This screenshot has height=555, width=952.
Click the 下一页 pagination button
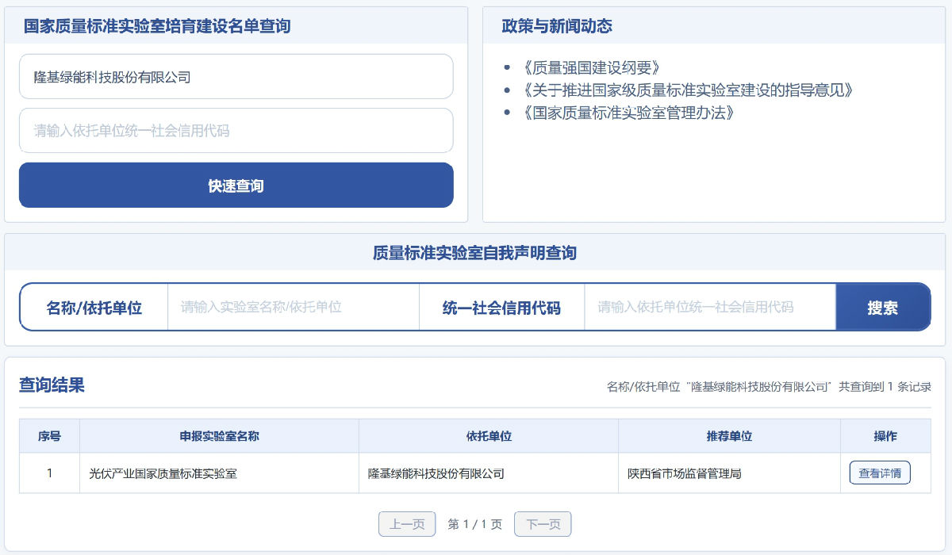pyautogui.click(x=543, y=523)
